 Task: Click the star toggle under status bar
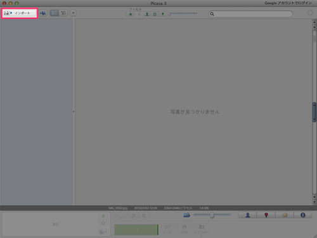click(120, 215)
